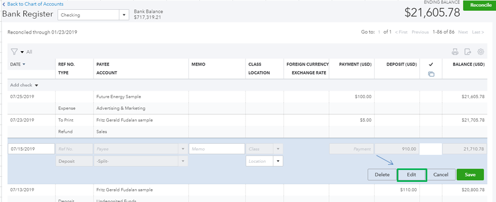This screenshot has height=202, width=496.
Task: Click the print register icon
Action: [x=455, y=52]
